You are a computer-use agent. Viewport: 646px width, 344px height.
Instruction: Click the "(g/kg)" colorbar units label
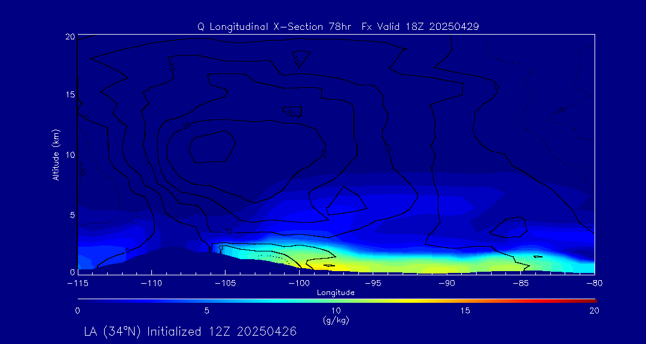(x=336, y=321)
